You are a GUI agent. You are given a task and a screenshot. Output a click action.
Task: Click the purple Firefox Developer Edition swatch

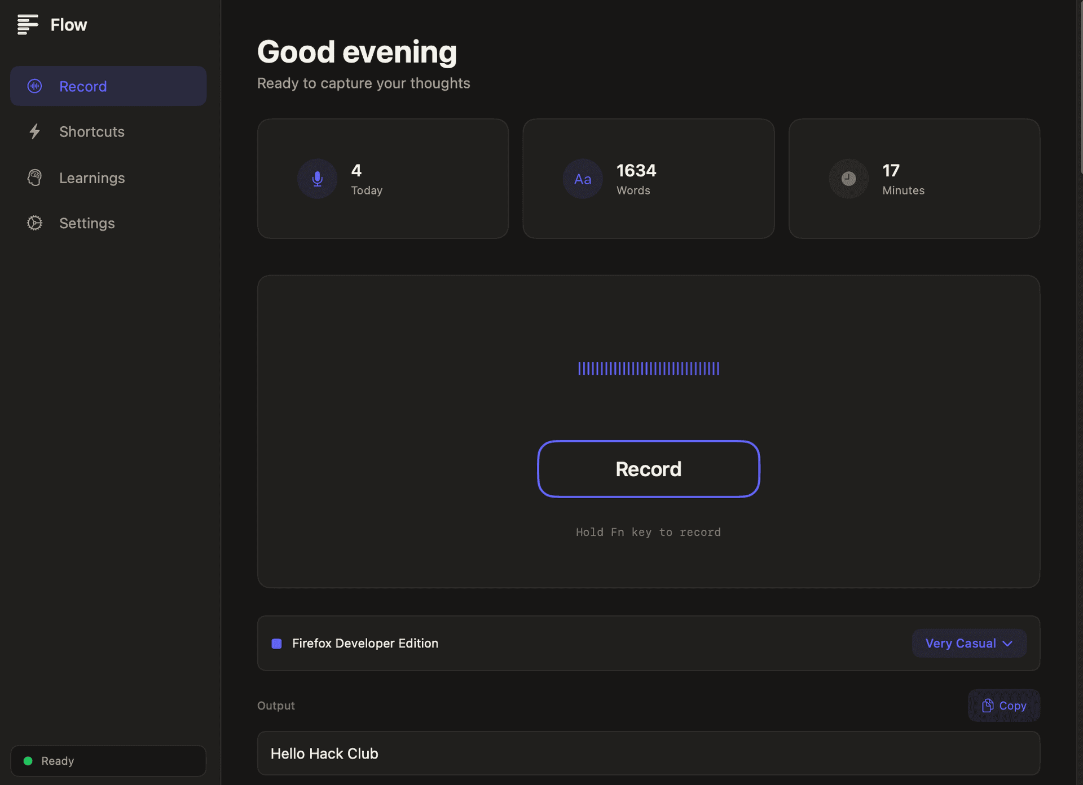click(x=276, y=644)
